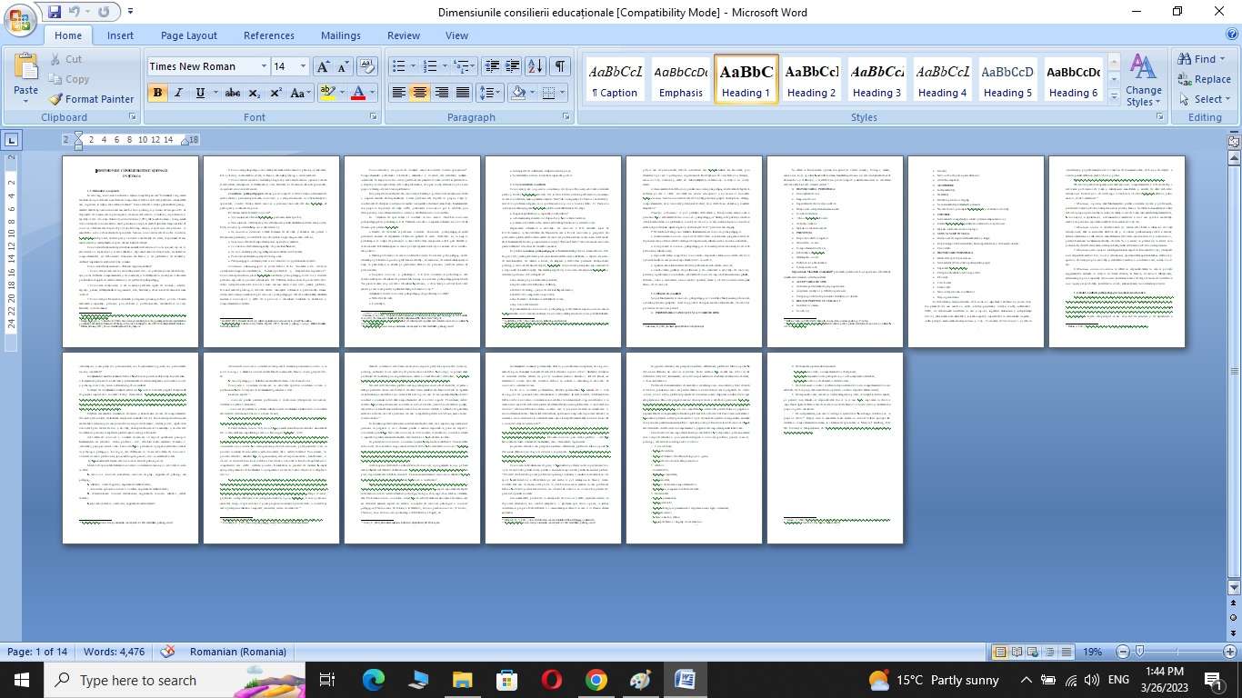1242x698 pixels.
Task: Toggle center text alignment
Action: [419, 93]
